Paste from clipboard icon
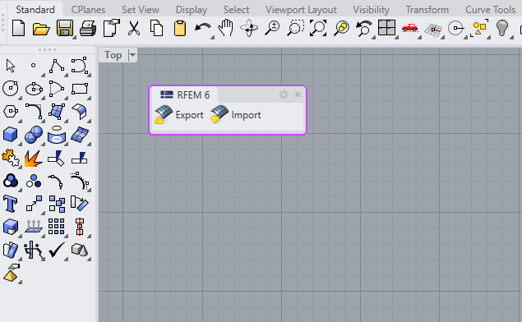Image resolution: width=522 pixels, height=322 pixels. tap(180, 28)
